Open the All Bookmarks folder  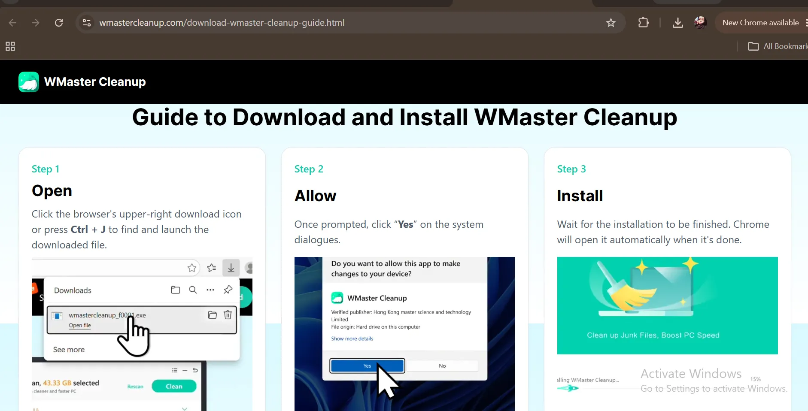pyautogui.click(x=778, y=46)
